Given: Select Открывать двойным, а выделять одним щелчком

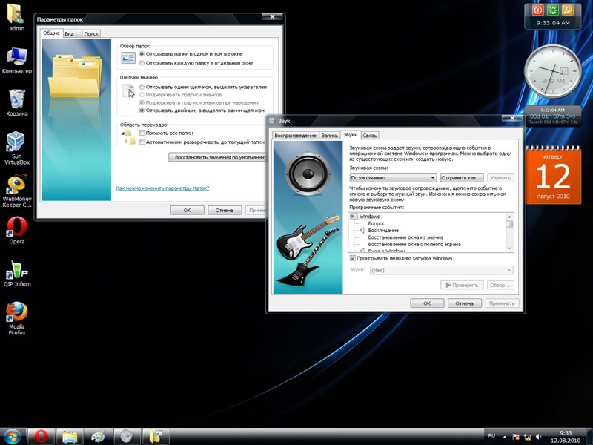Looking at the screenshot, I should pos(202,110).
